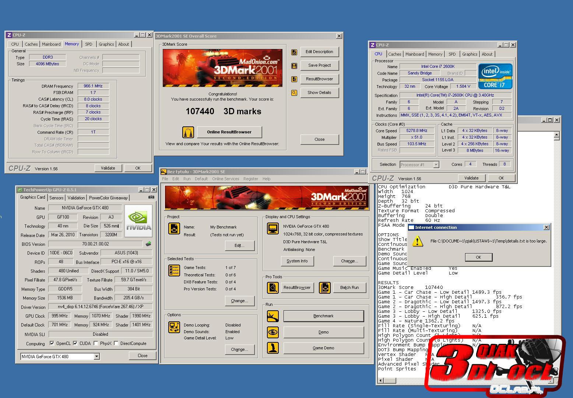The width and height of the screenshot is (573, 398).
Task: Click GPU-Z title bar application icon
Action: point(20,190)
